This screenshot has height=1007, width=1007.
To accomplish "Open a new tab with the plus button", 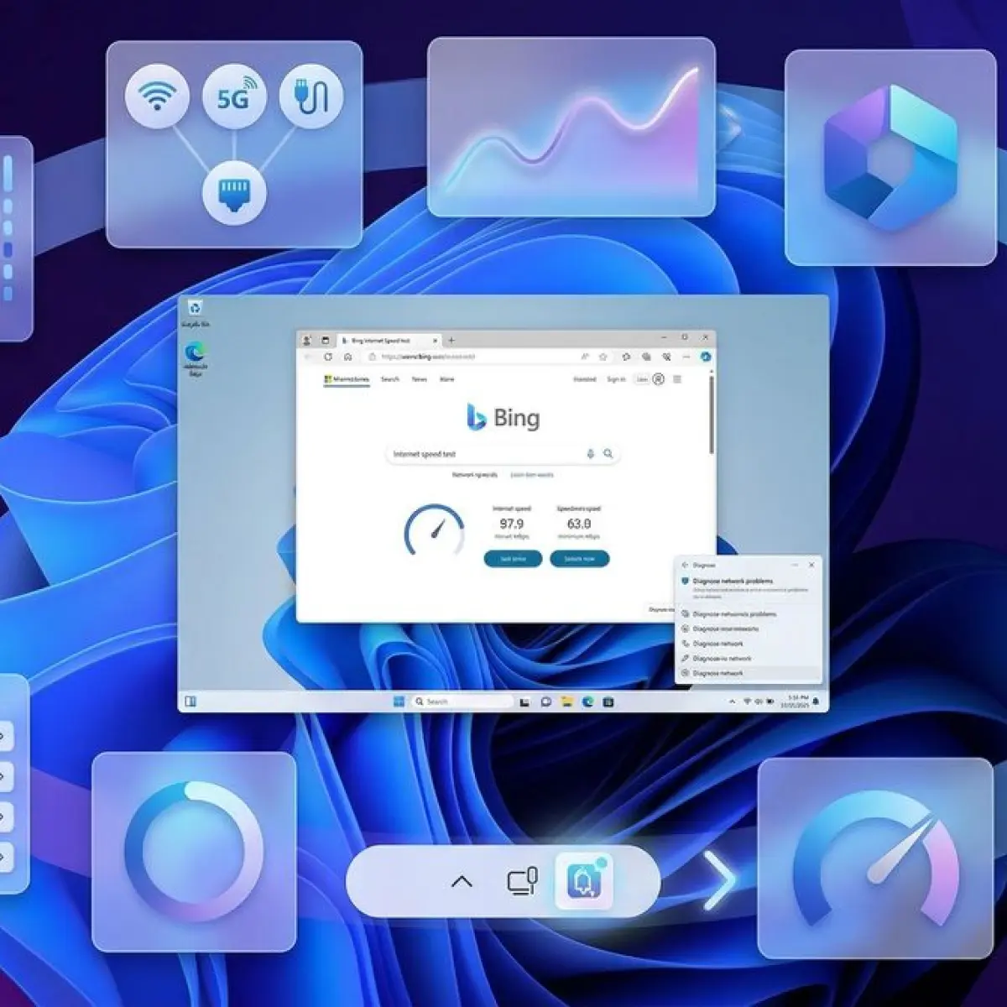I will 451,341.
